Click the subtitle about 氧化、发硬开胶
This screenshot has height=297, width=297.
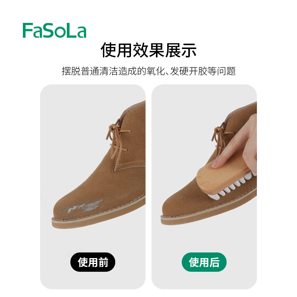148,71
